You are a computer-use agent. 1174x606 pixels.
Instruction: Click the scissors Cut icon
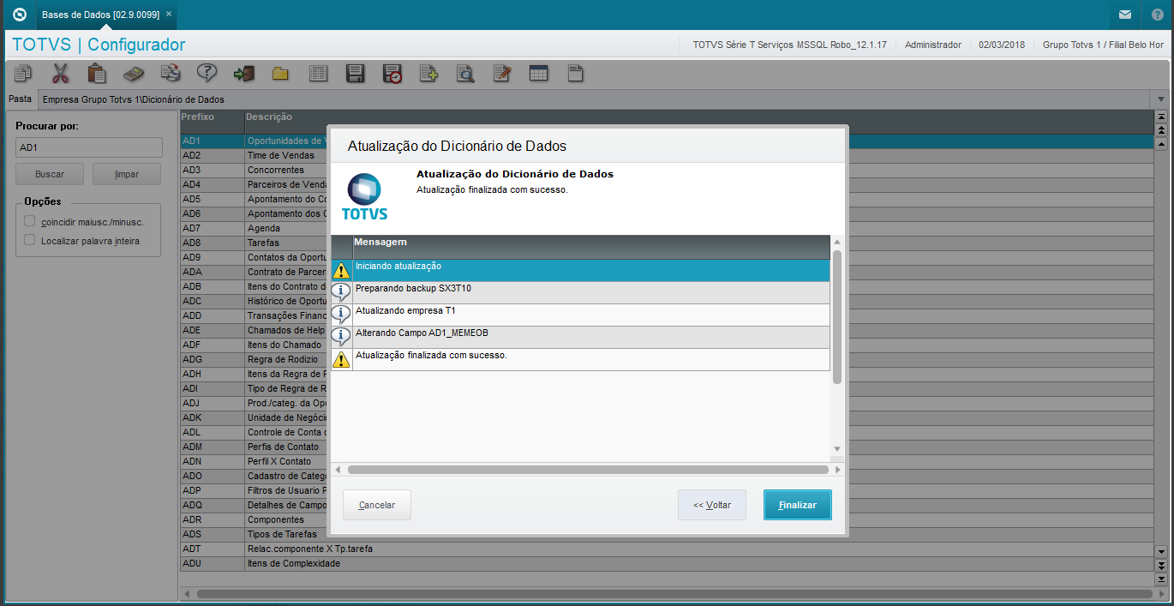click(60, 74)
